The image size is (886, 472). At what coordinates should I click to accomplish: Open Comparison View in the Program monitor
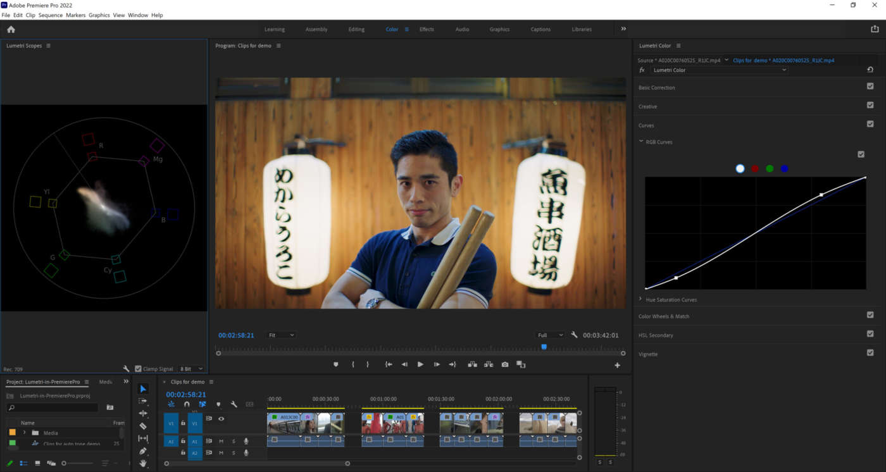coord(520,364)
